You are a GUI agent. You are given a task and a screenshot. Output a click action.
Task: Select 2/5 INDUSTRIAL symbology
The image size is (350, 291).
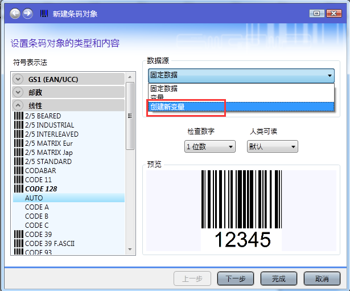pos(50,125)
